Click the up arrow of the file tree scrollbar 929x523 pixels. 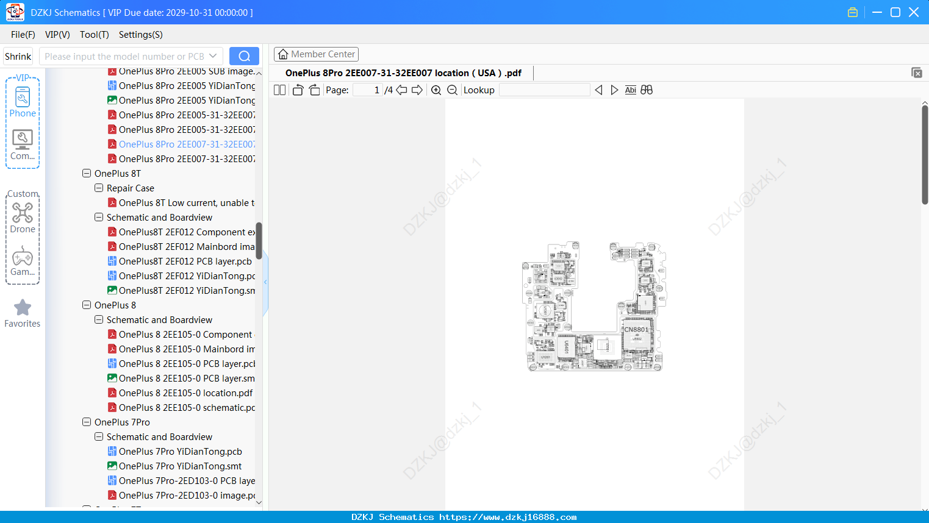pyautogui.click(x=259, y=73)
